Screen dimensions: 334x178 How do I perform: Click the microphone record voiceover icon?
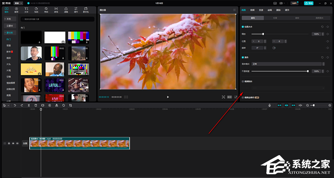pyautogui.click(x=270, y=105)
